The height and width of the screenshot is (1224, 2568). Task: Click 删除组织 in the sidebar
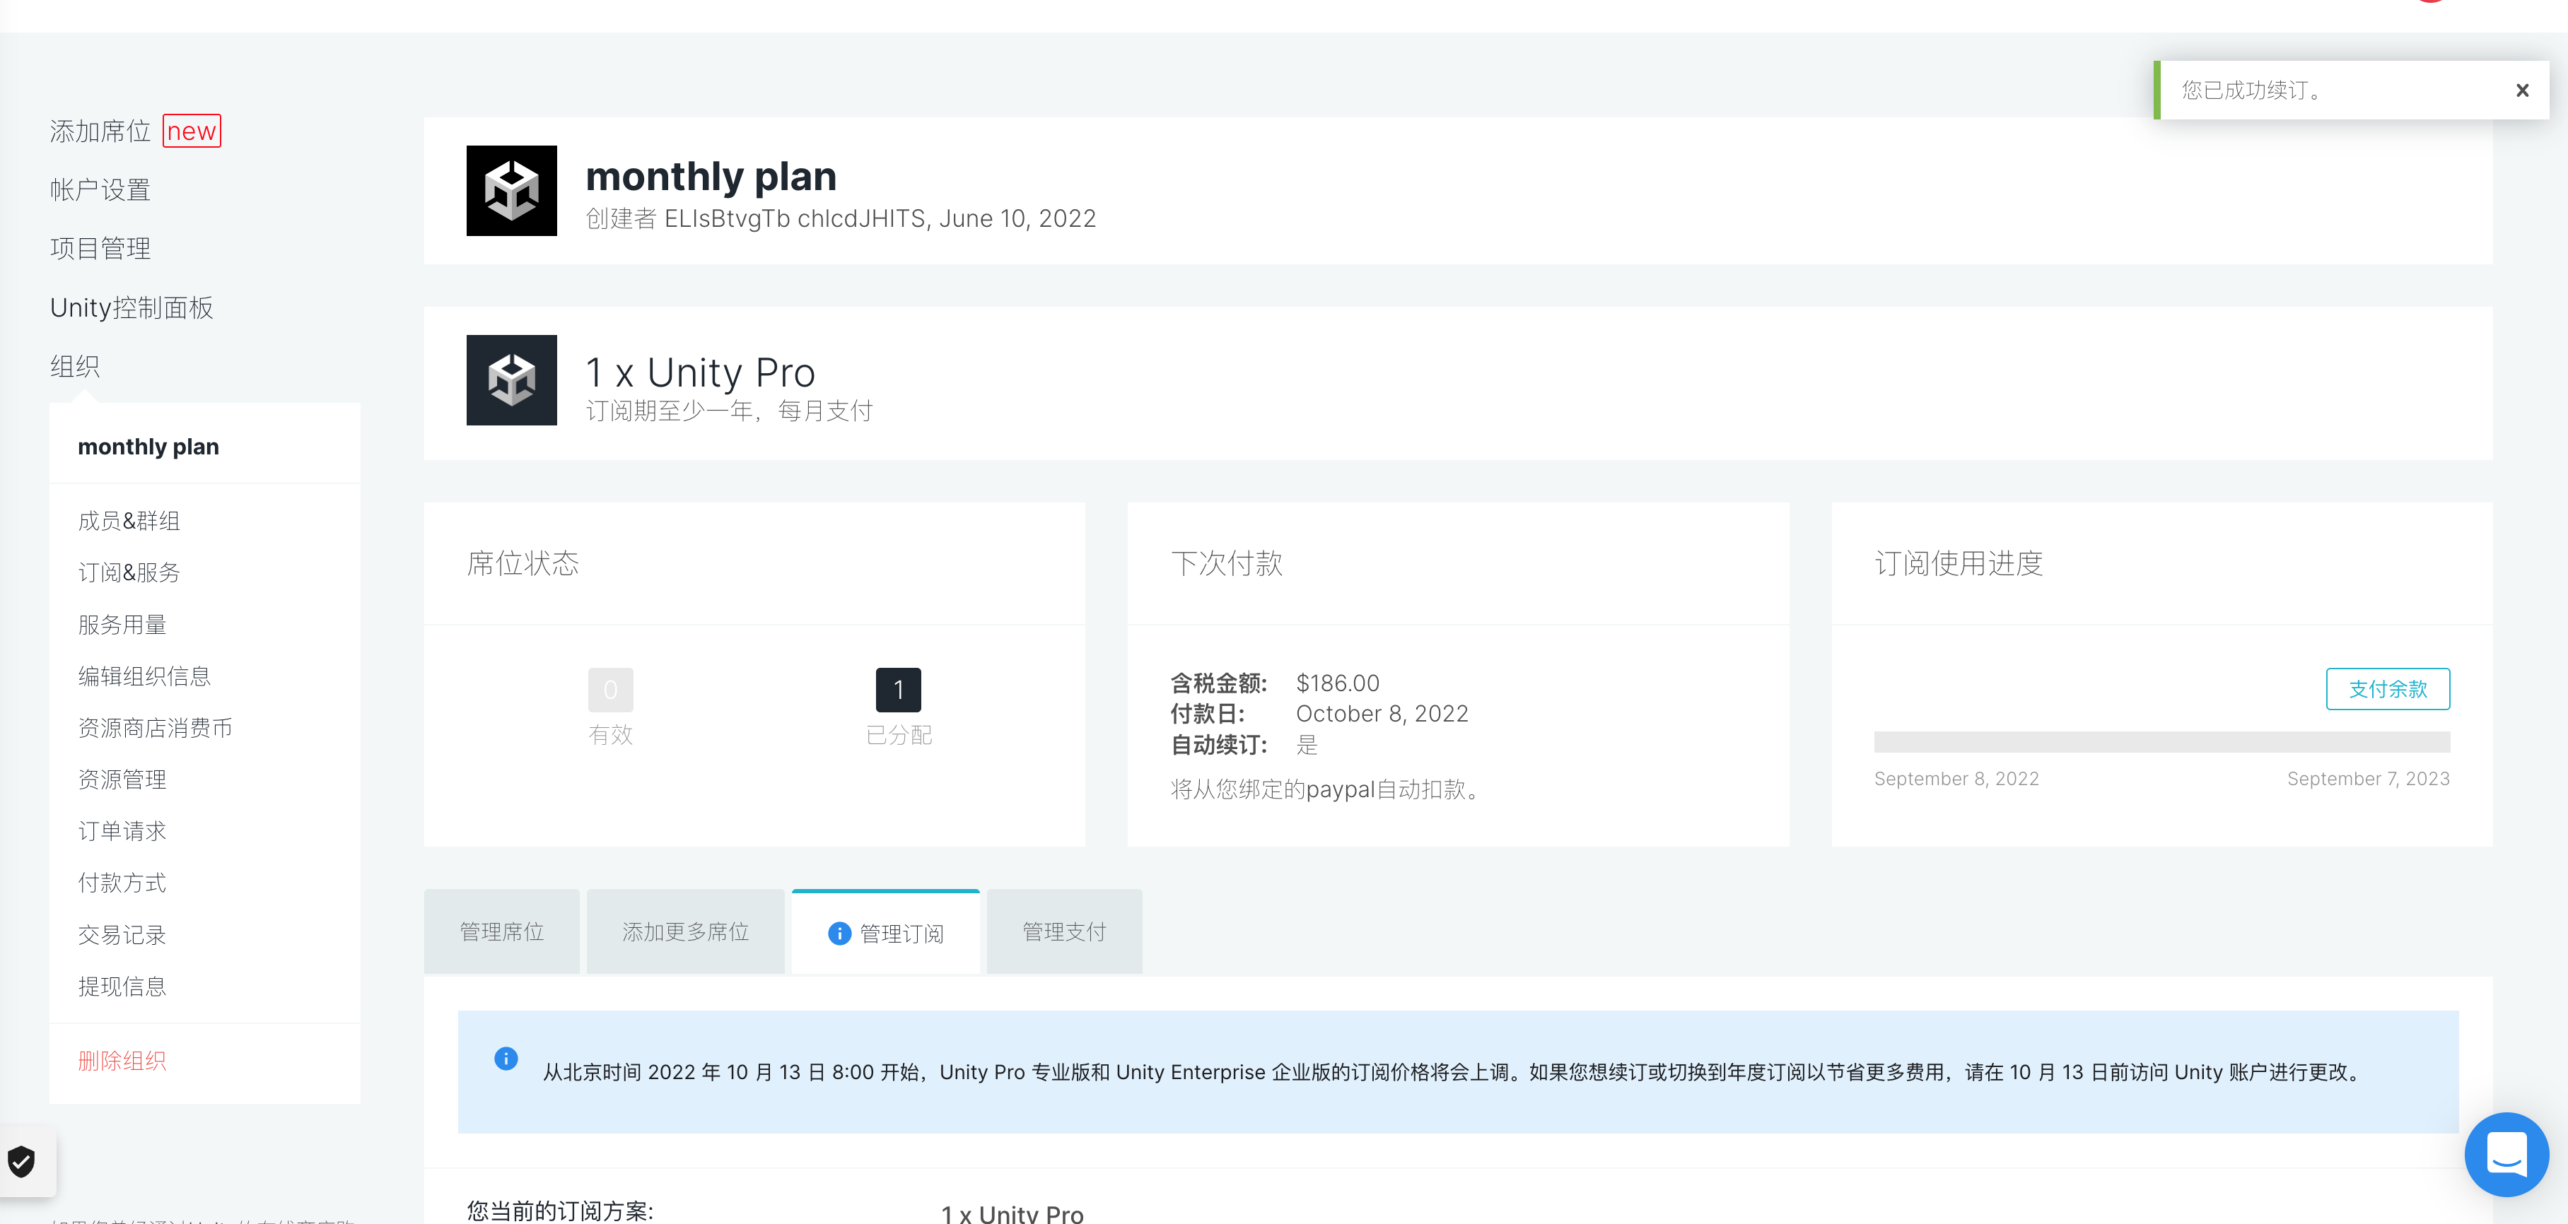[122, 1061]
